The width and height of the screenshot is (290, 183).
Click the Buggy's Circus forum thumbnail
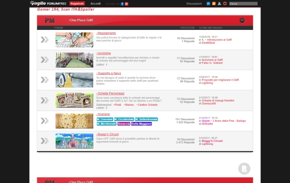(x=74, y=141)
